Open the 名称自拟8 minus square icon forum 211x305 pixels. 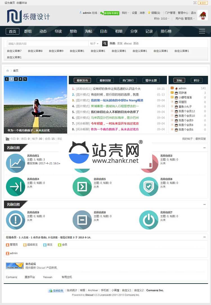82,220
